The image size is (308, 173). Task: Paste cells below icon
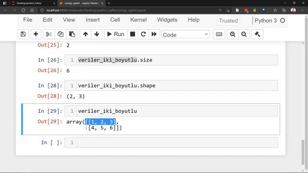[x=72, y=34]
